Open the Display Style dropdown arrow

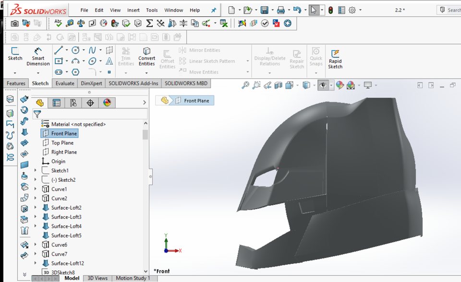coord(315,85)
